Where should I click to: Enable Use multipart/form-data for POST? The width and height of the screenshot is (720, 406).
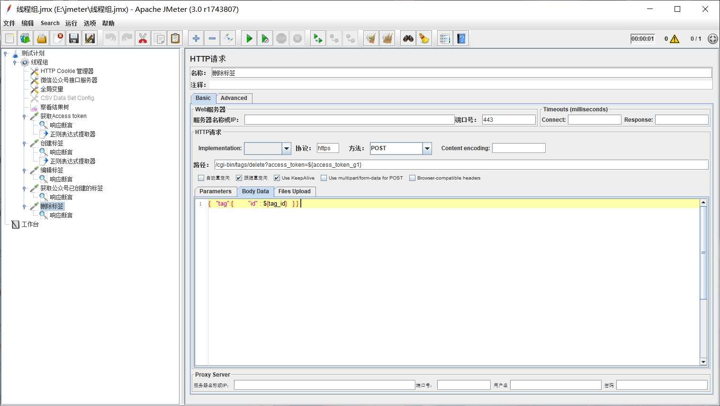click(x=324, y=178)
